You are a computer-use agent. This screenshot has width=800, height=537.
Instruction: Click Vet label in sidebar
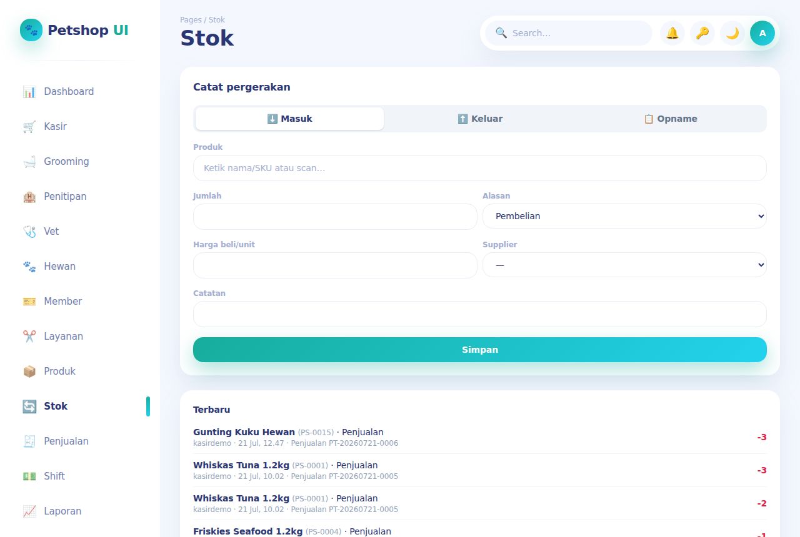pos(51,232)
